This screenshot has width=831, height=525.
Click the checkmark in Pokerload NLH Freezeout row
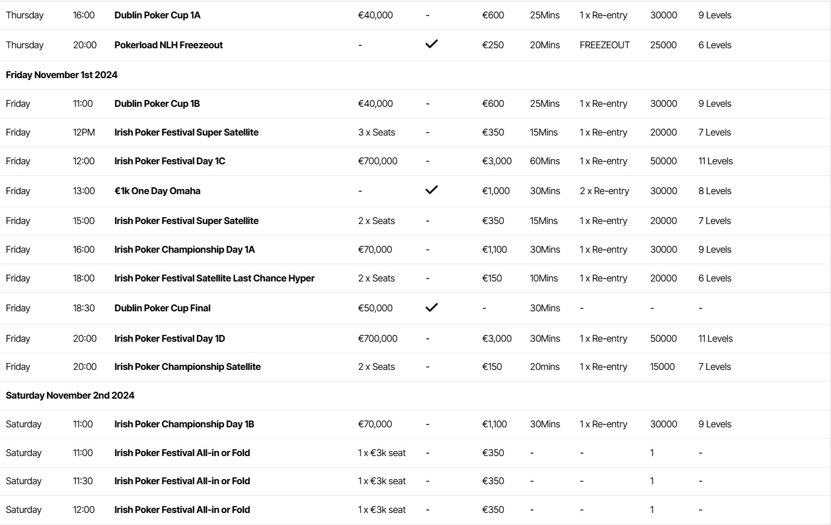click(x=431, y=44)
